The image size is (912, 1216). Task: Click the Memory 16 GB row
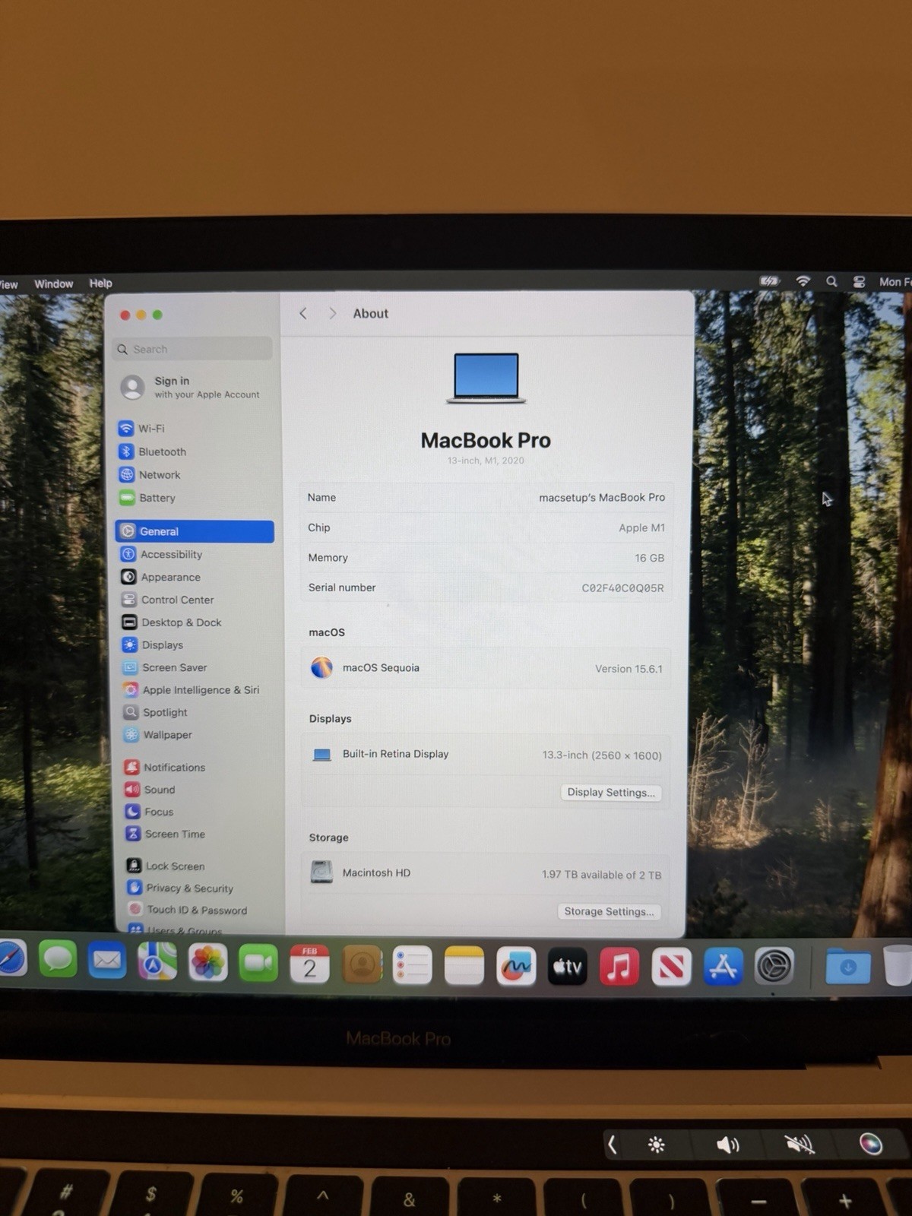(486, 557)
